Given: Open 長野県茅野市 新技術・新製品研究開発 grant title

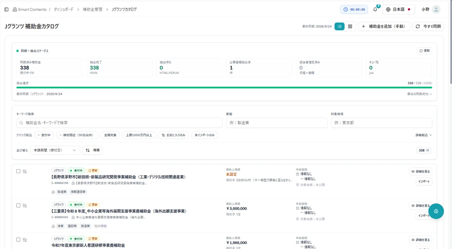Looking at the screenshot, I should pyautogui.click(x=118, y=177).
